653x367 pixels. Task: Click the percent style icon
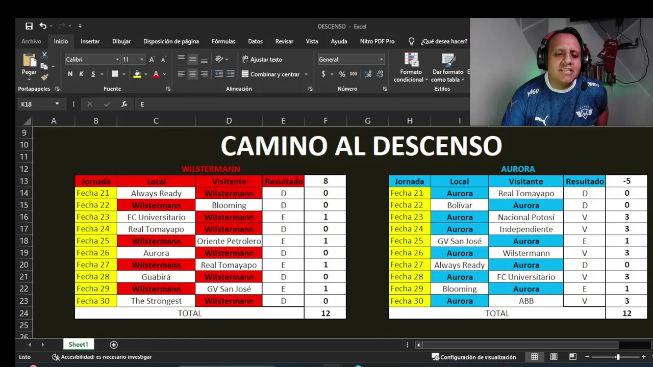[x=342, y=74]
